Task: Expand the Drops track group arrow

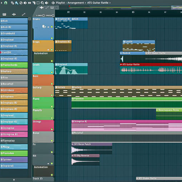Action: 48,50
